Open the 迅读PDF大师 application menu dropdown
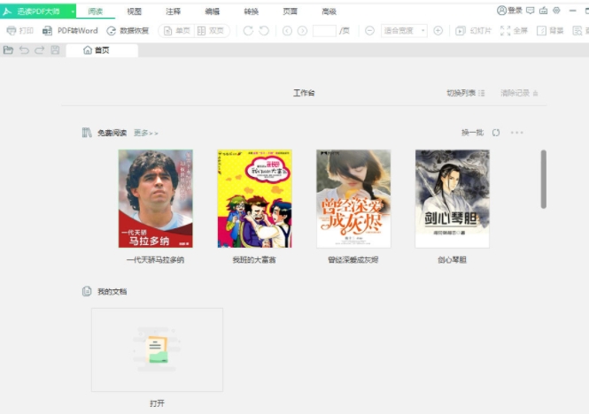This screenshot has height=414, width=589. point(74,11)
